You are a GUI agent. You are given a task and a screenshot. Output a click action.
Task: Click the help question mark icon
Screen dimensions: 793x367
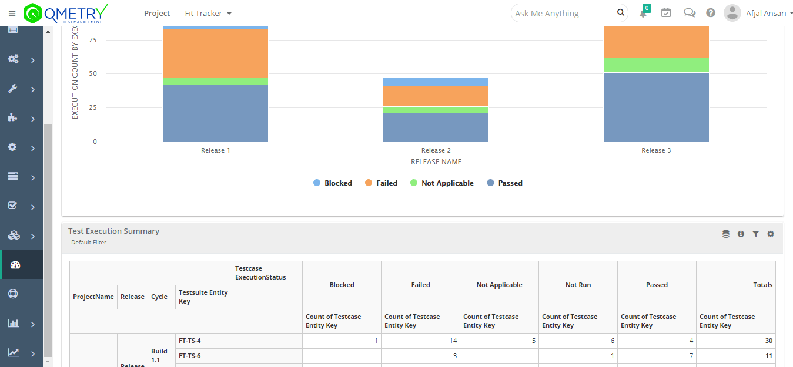[x=711, y=13]
